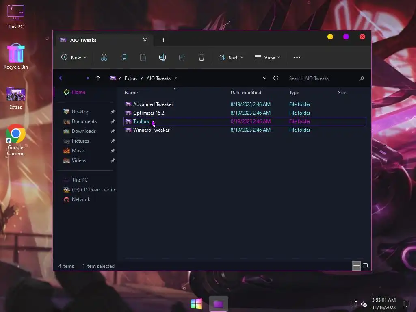Screen dimensions: 416x312
Task: Click the Rename icon in toolbar
Action: pyautogui.click(x=162, y=57)
